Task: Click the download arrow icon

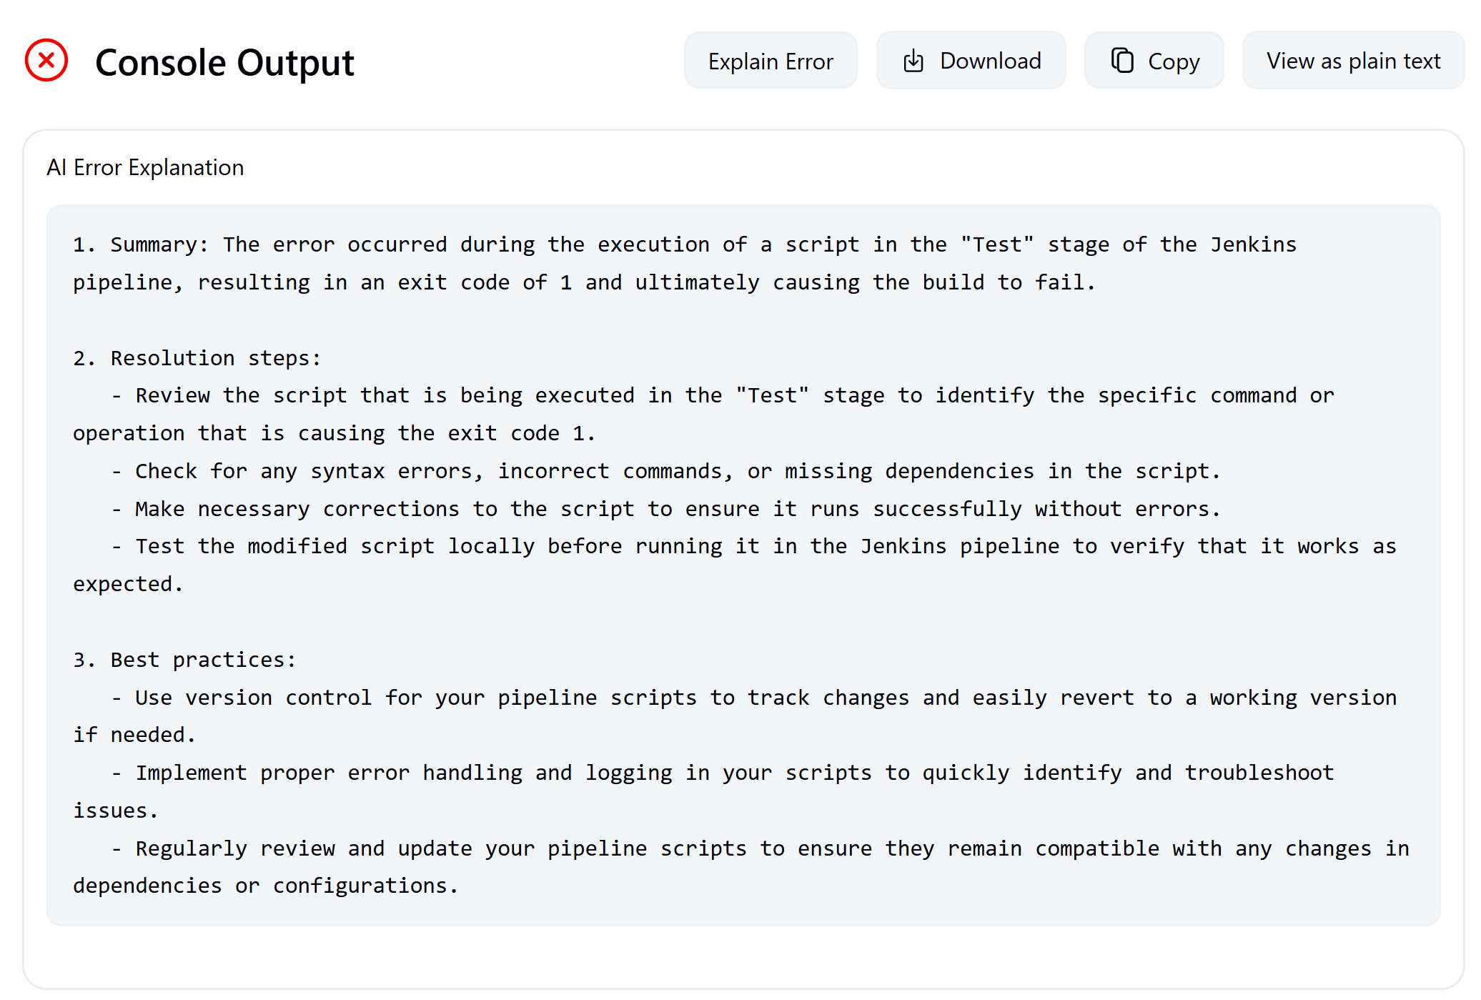Action: point(913,61)
